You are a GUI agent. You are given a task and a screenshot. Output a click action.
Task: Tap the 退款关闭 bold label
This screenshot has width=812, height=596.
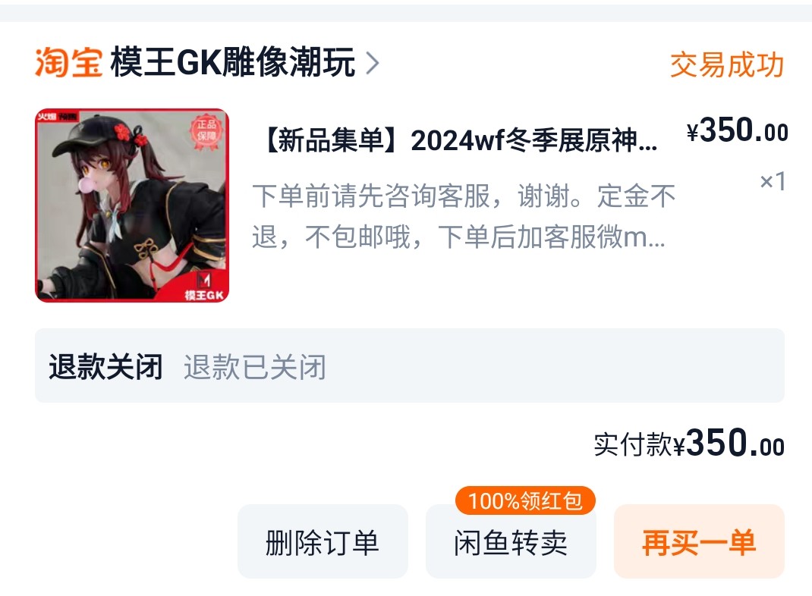pyautogui.click(x=105, y=367)
